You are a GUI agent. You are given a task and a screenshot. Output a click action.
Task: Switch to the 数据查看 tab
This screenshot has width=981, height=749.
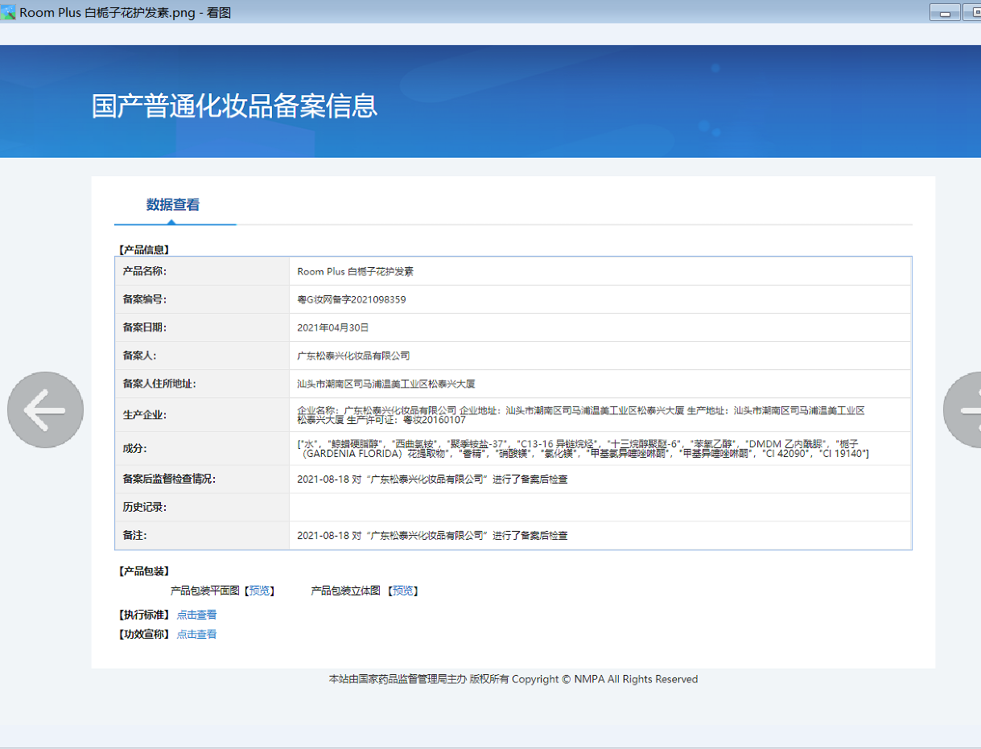[x=173, y=205]
